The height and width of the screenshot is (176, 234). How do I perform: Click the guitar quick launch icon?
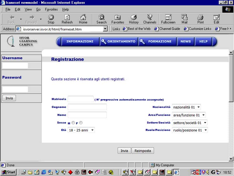tap(91, 172)
